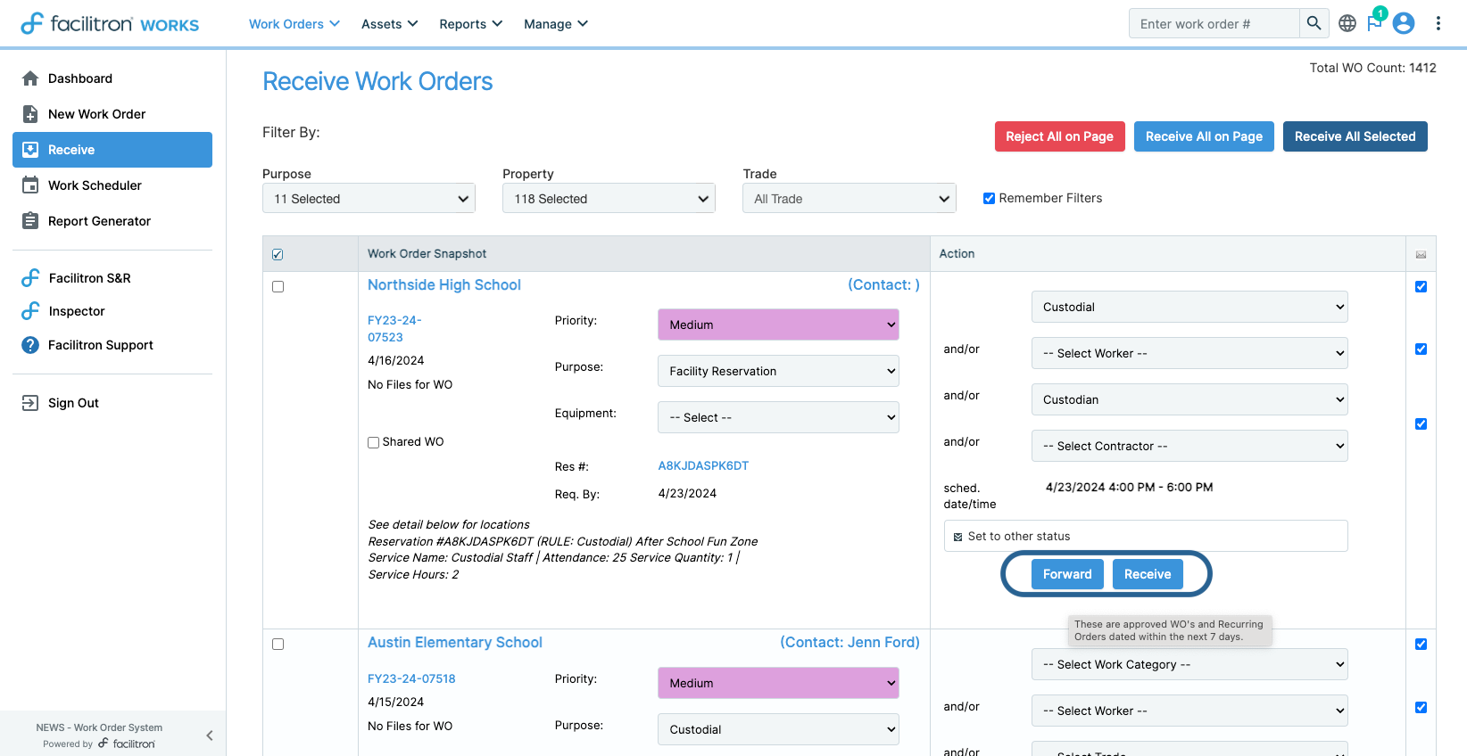The height and width of the screenshot is (756, 1467).
Task: Open the Property filter dropdown
Action: 609,198
